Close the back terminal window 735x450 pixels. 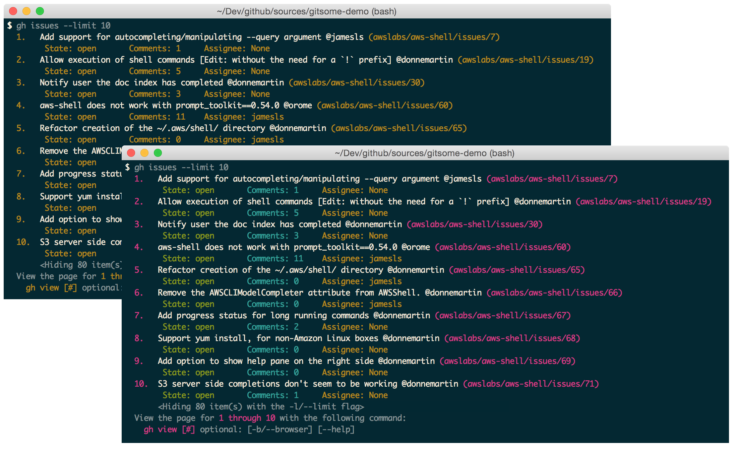click(13, 11)
